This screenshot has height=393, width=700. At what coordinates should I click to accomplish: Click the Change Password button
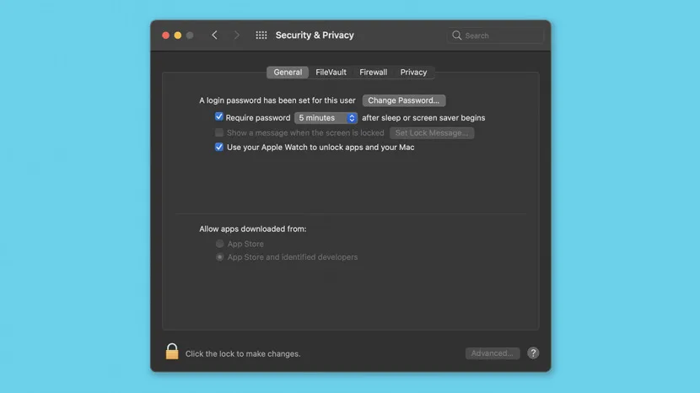pos(404,100)
